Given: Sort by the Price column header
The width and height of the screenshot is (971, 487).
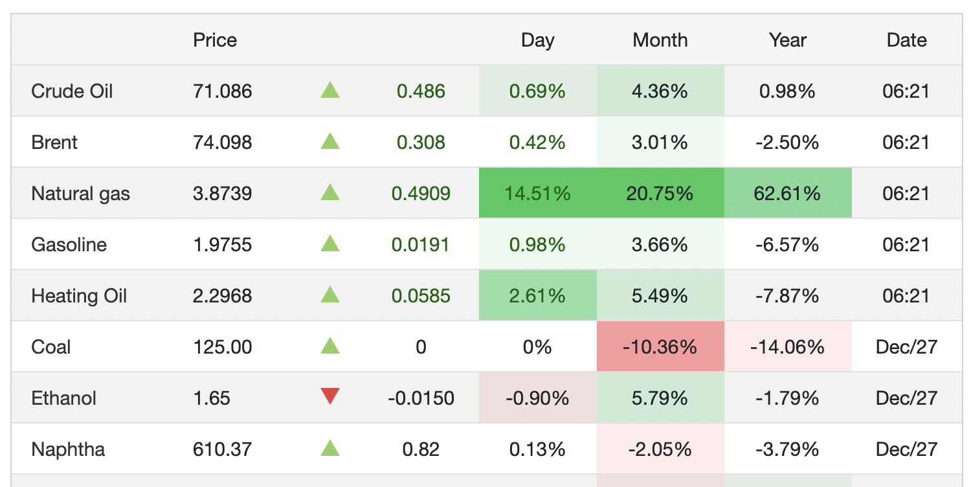Looking at the screenshot, I should point(215,40).
